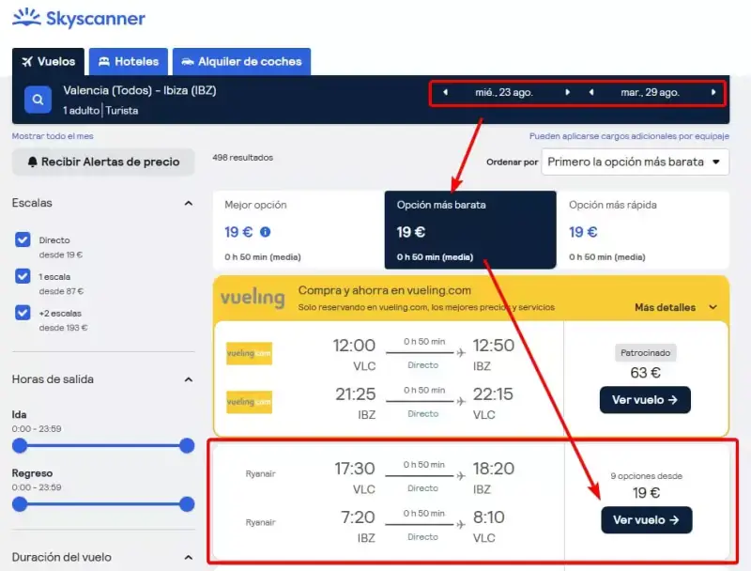Click the blue search magnifier icon
751x571 pixels.
38,100
